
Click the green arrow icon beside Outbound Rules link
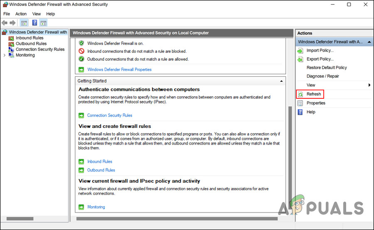tap(81, 170)
